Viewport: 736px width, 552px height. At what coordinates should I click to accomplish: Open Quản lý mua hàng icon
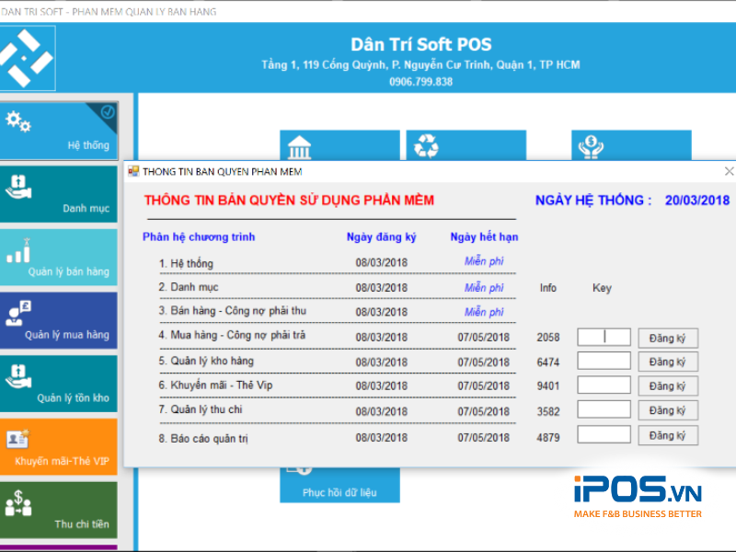pyautogui.click(x=19, y=312)
